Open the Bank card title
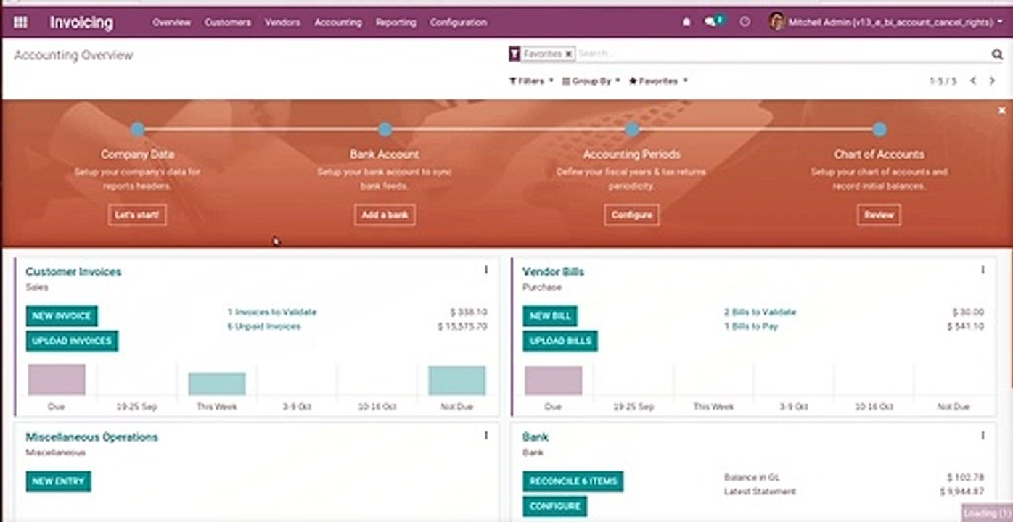Viewport: 1013px width, 522px height. (x=536, y=437)
